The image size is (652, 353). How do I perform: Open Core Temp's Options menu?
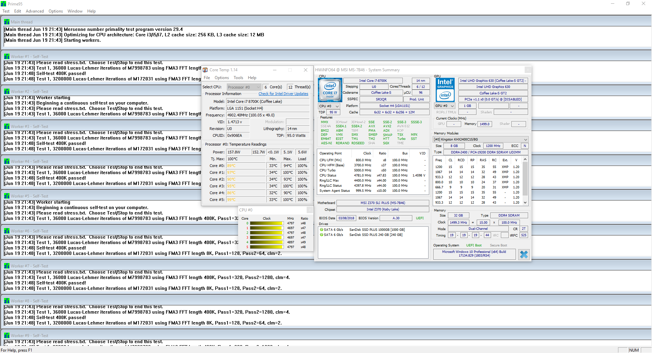click(x=222, y=78)
